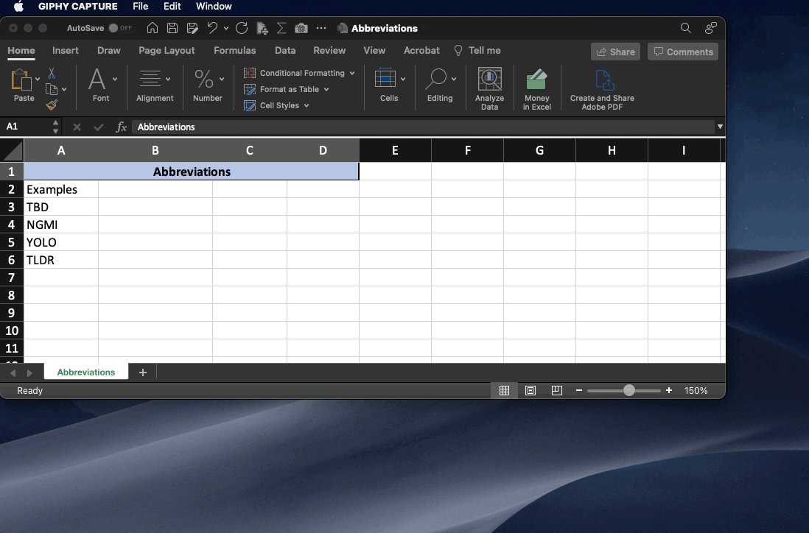
Task: Click the Redo circular arrow icon
Action: pos(242,28)
